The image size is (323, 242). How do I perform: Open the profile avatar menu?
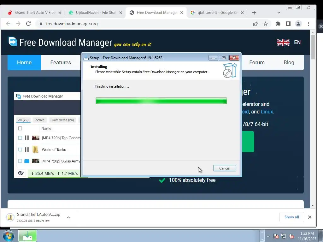coord(298,24)
